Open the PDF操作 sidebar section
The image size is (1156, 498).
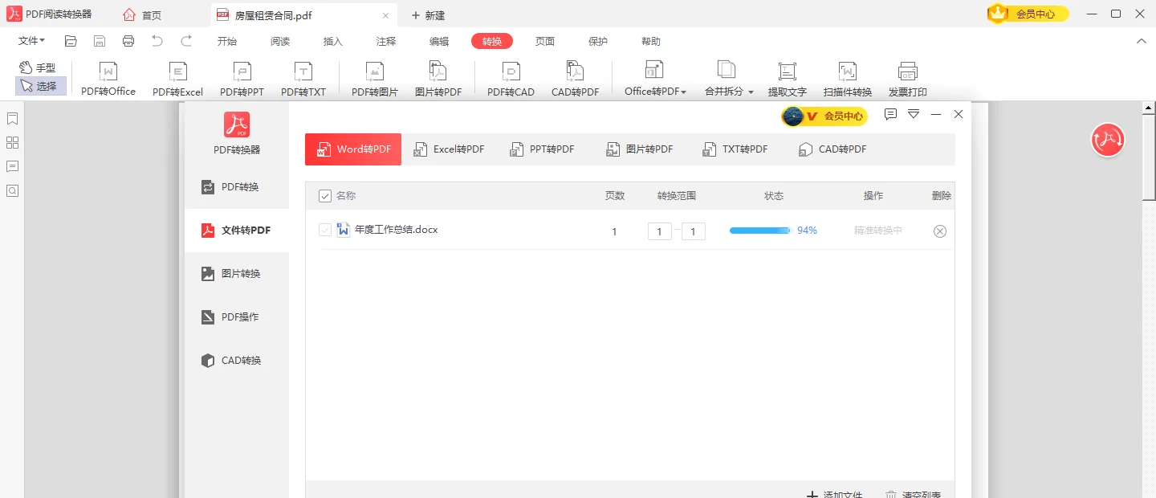click(x=237, y=317)
